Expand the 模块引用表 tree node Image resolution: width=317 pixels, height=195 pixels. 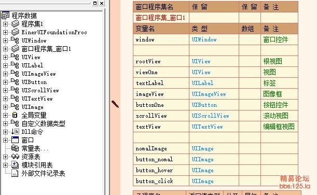6,165
